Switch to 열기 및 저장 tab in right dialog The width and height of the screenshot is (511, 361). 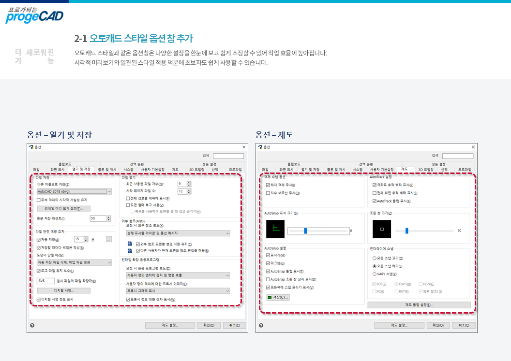coord(310,170)
